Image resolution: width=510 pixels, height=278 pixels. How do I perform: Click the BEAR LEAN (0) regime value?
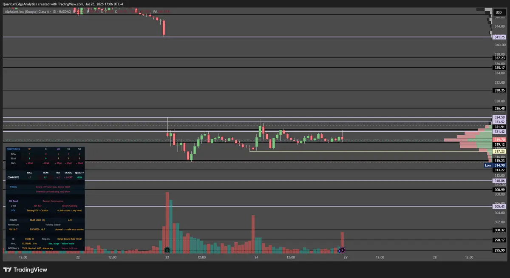coord(37,220)
